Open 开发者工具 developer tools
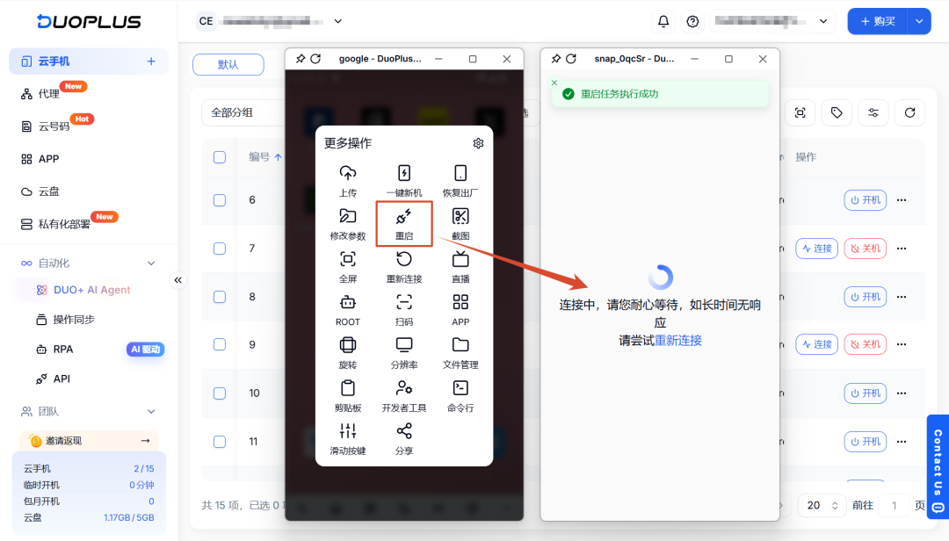949x541 pixels. 403,396
